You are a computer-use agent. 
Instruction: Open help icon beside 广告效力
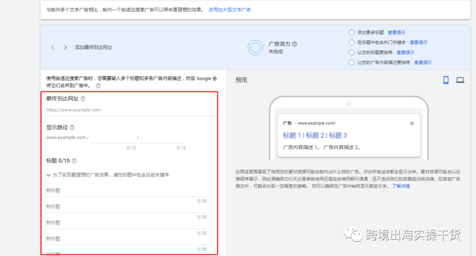[294, 44]
